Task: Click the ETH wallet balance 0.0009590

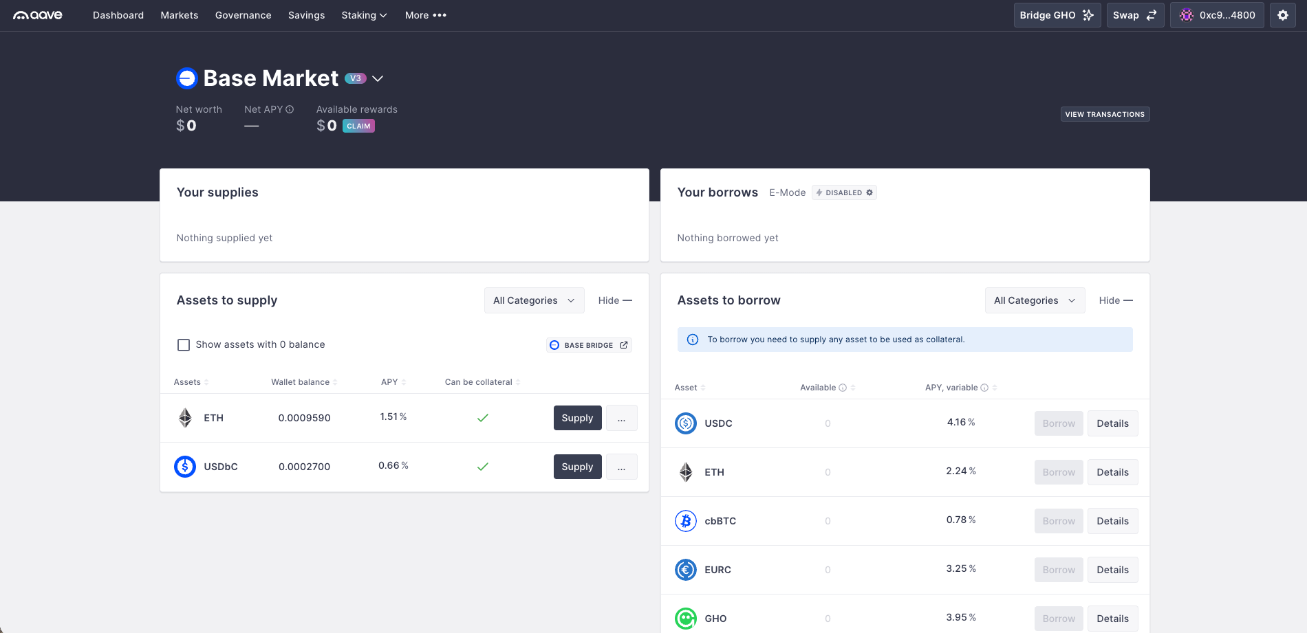Action: point(304,418)
